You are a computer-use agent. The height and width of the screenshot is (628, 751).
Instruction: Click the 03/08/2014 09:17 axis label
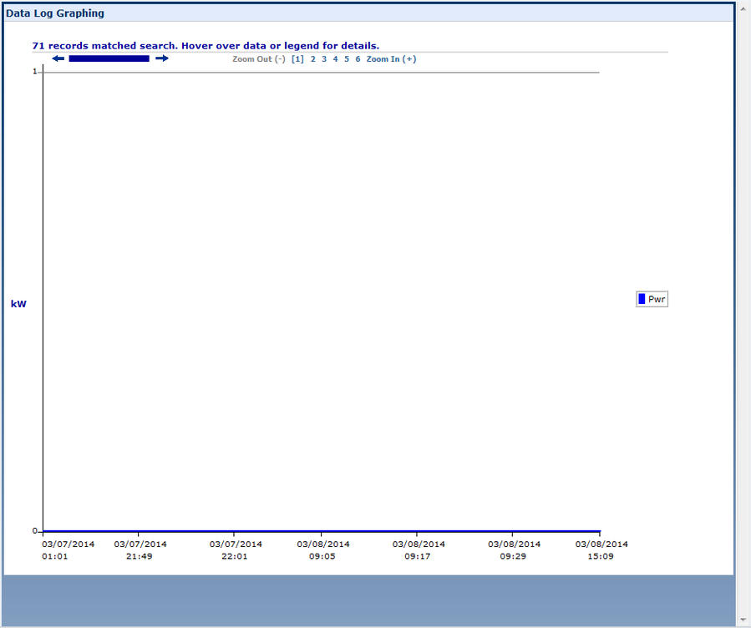pyautogui.click(x=419, y=549)
